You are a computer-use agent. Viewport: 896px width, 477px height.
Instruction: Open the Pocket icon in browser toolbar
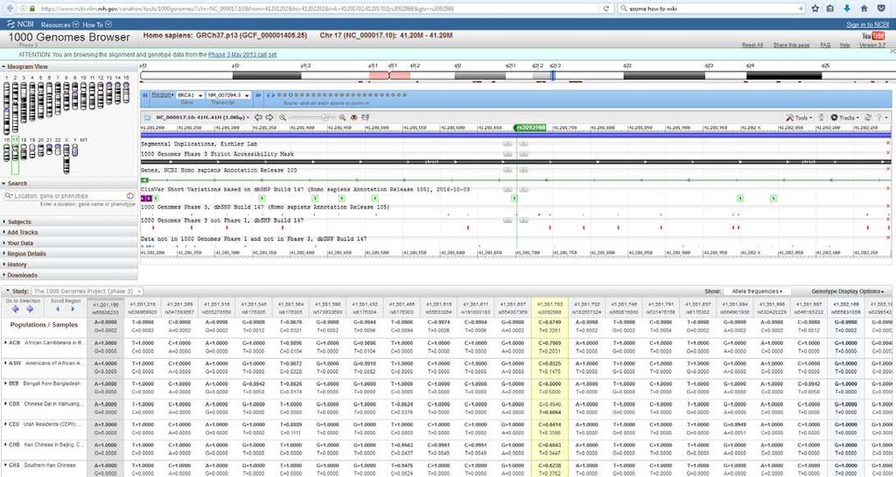coord(880,9)
